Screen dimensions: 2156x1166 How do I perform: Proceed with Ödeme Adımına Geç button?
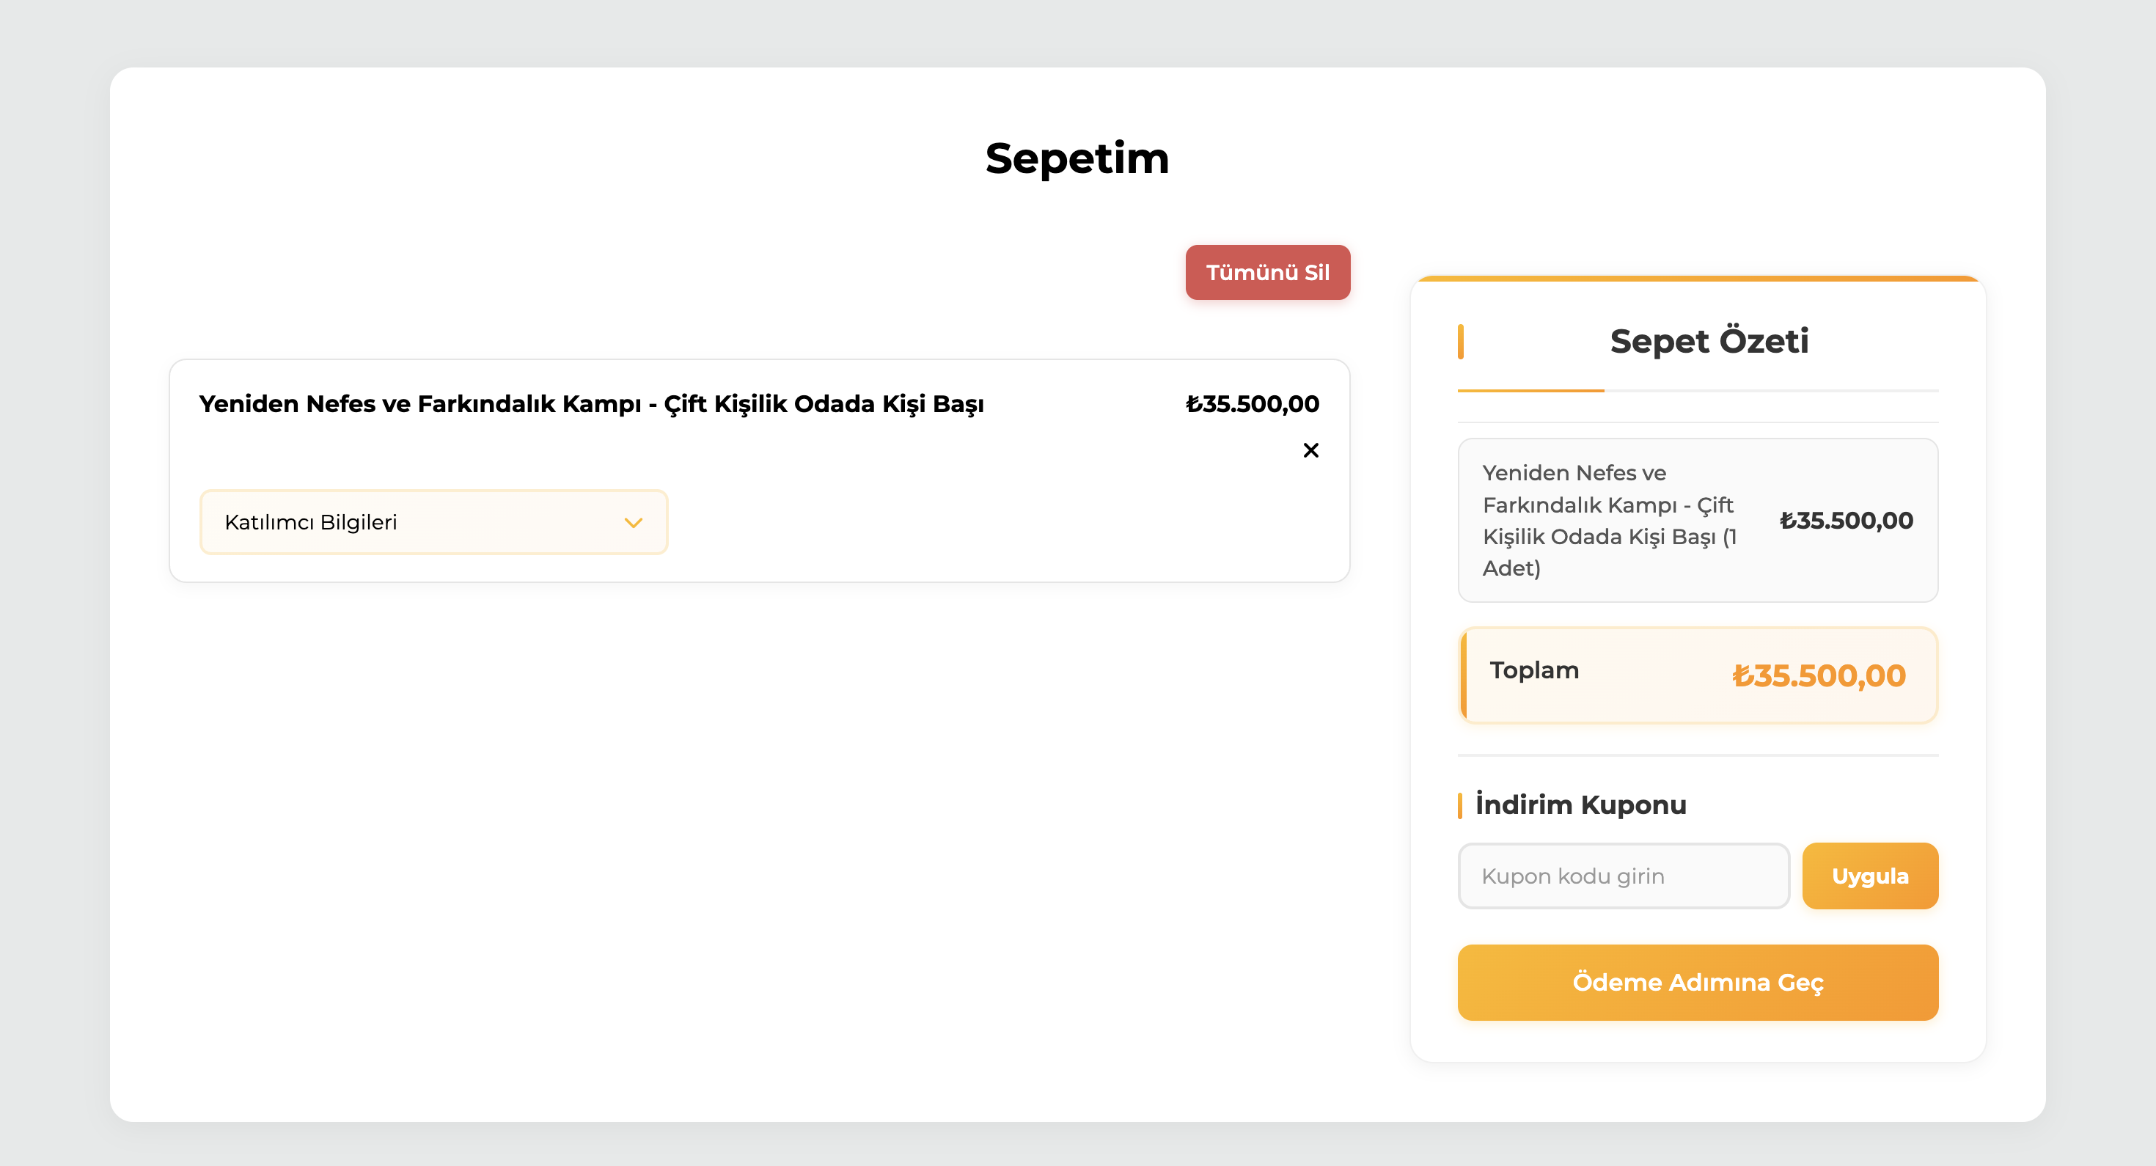pos(1698,982)
